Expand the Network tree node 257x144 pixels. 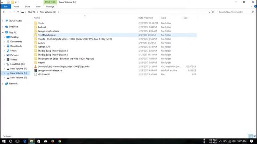pos(3,84)
